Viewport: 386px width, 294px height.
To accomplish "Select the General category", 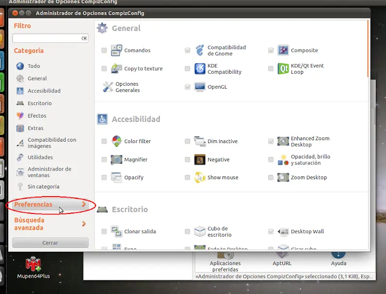I will pyautogui.click(x=37, y=79).
